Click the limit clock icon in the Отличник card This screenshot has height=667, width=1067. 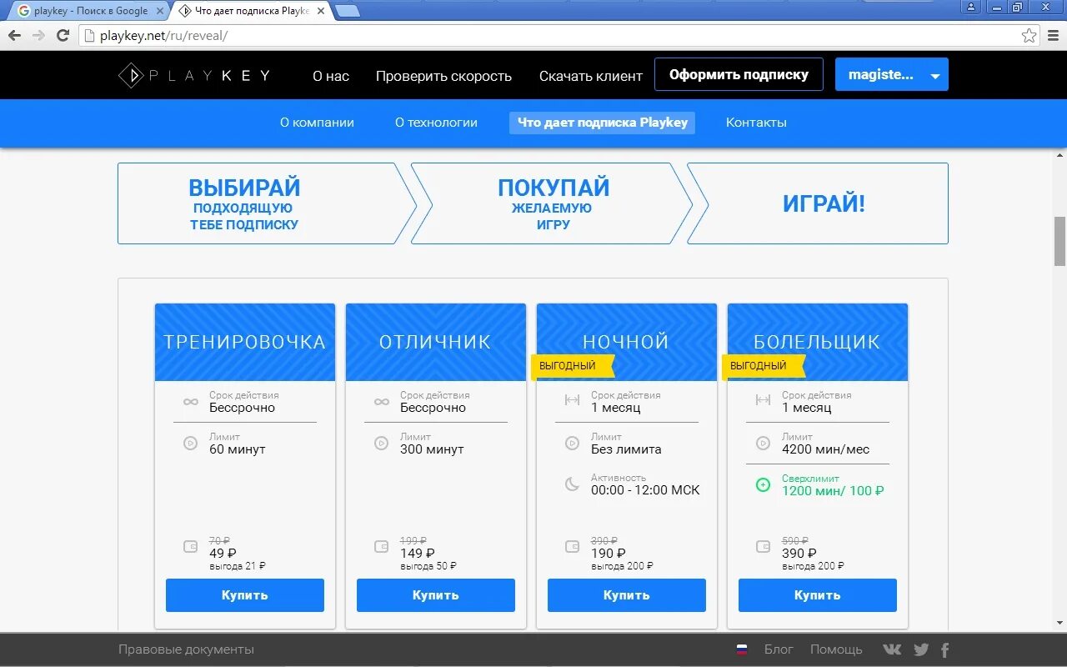pyautogui.click(x=381, y=444)
